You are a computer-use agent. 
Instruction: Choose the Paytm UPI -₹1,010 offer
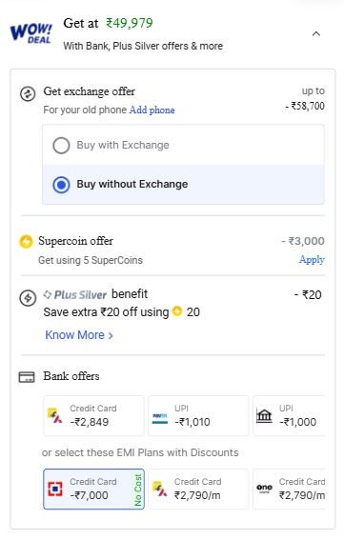point(198,415)
